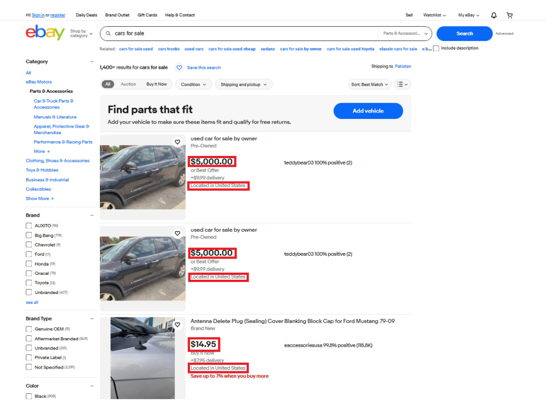Open Antenna Delete Plug listing thumbnail
546x409 pixels.
143,358
